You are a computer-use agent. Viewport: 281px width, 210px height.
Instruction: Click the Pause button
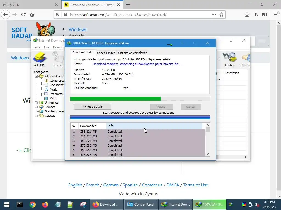tap(161, 107)
